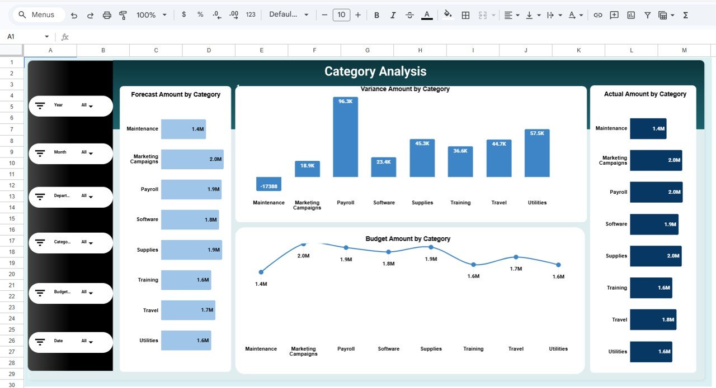The image size is (716, 388).
Task: Toggle italic formatting
Action: pyautogui.click(x=393, y=15)
